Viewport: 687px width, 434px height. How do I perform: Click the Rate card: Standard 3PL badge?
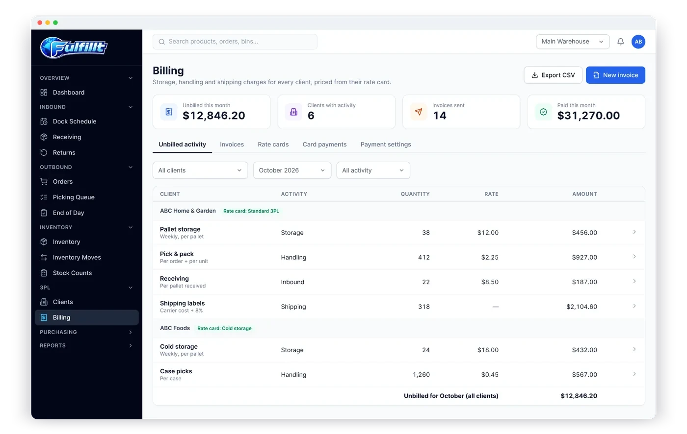pyautogui.click(x=251, y=211)
